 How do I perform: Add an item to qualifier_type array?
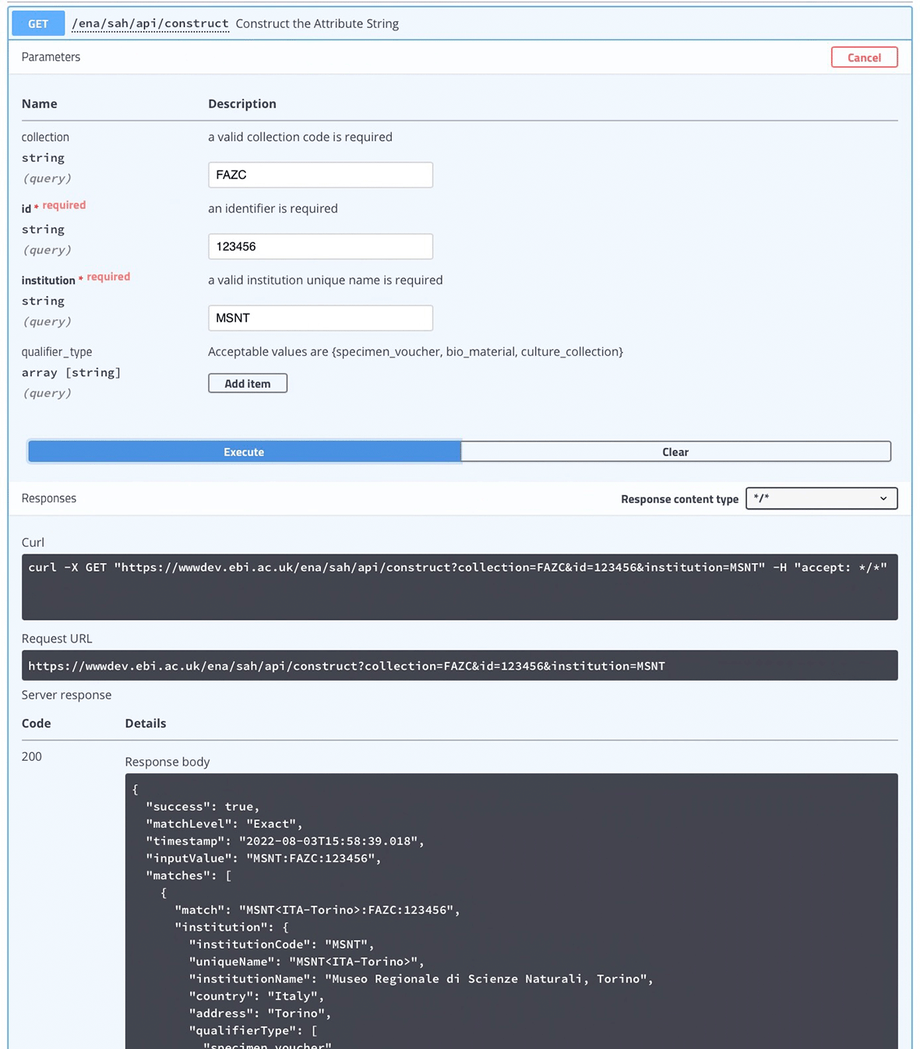pyautogui.click(x=247, y=382)
